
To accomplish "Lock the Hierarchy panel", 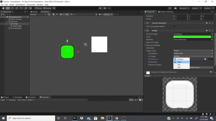I will (x=25, y=12).
